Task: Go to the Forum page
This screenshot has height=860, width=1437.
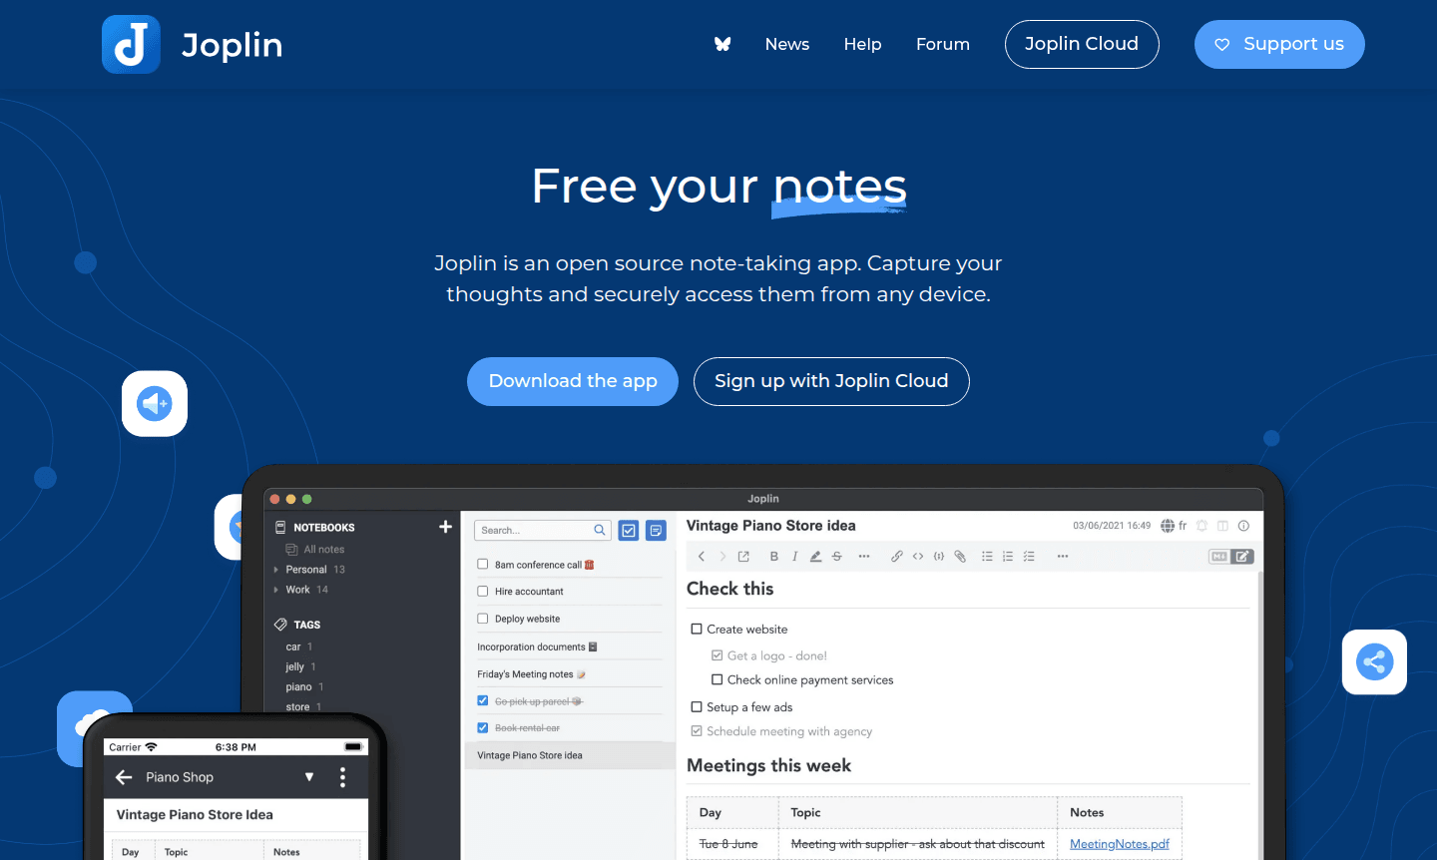Action: [x=942, y=44]
